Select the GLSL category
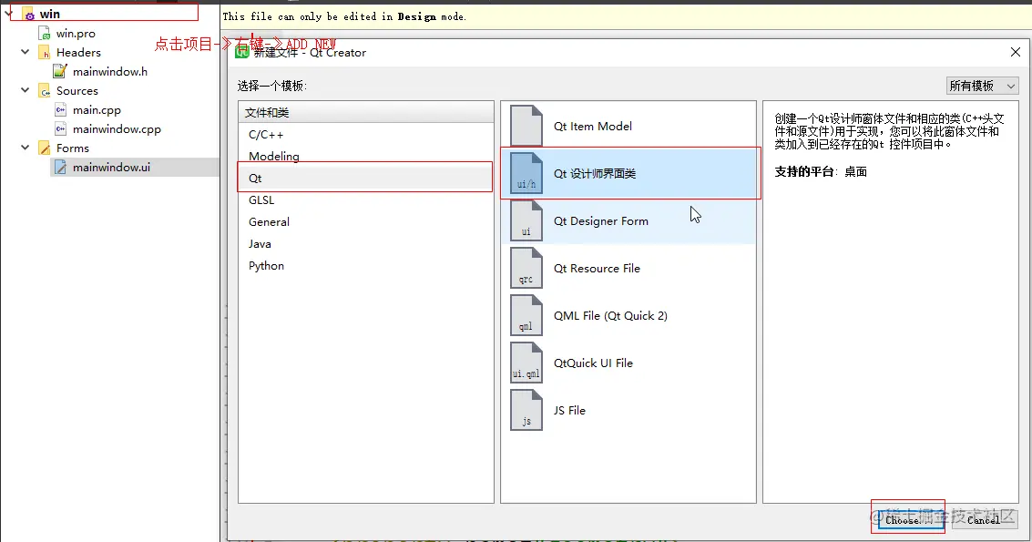Viewport: 1032px width, 542px height. (365, 199)
